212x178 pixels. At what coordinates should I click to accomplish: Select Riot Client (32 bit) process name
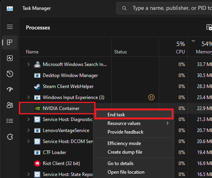(x=61, y=163)
